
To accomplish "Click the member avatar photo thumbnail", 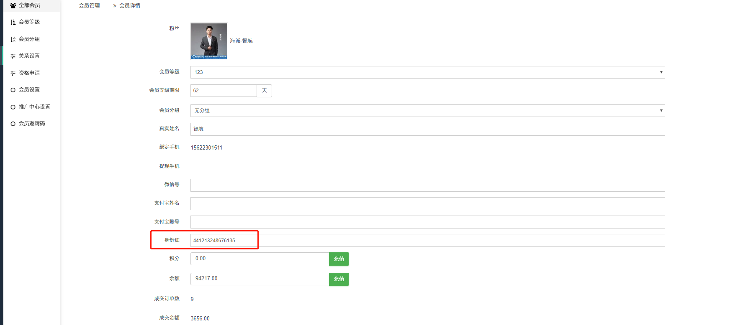I will coord(209,41).
